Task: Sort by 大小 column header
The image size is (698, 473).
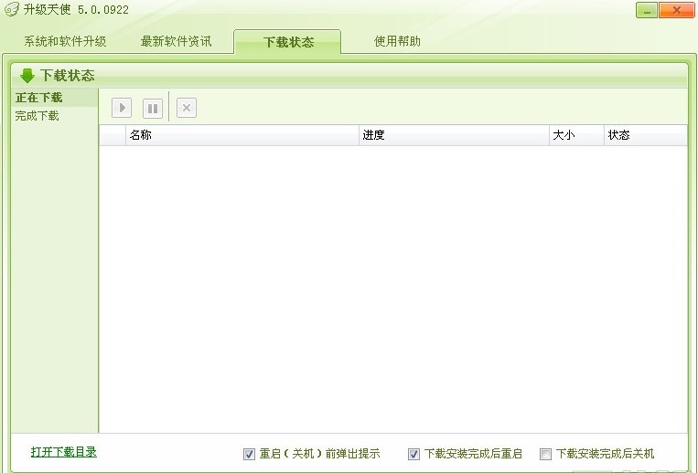Action: click(x=576, y=135)
